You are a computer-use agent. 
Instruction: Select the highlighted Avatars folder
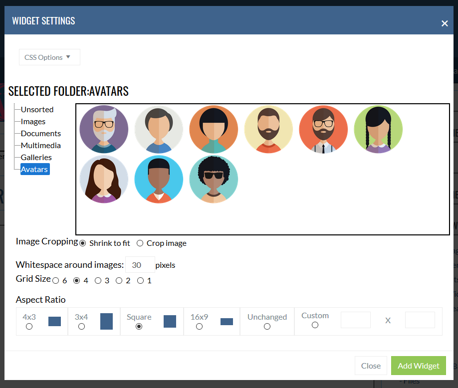[35, 170]
